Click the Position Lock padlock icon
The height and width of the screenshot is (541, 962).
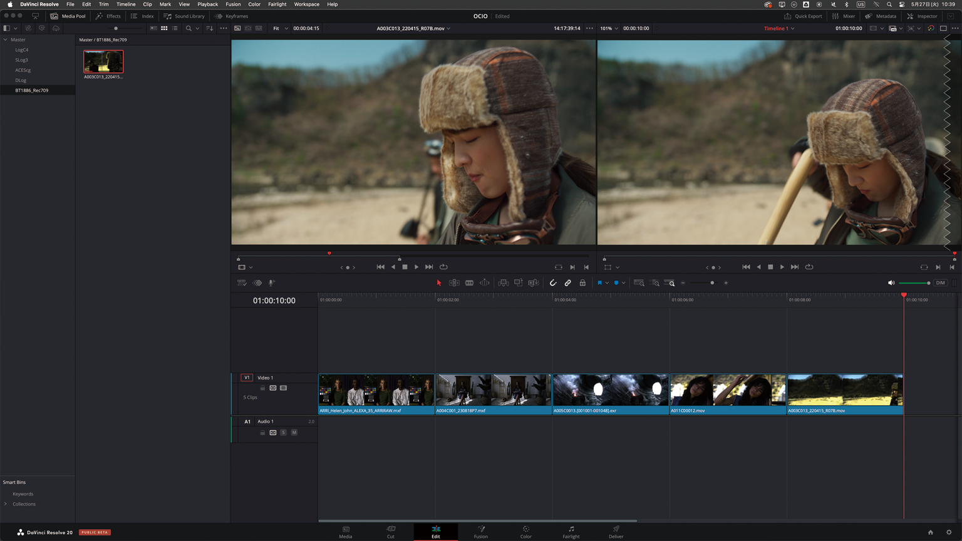pos(582,283)
